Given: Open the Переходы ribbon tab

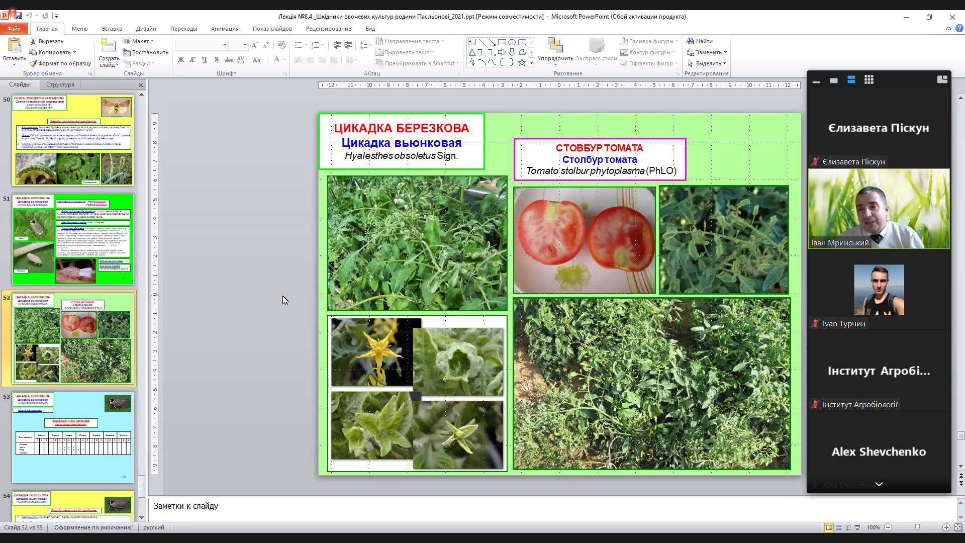Looking at the screenshot, I should point(183,29).
